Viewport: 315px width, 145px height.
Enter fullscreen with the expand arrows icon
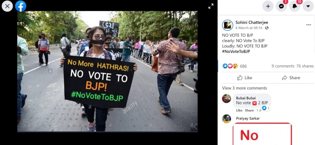pyautogui.click(x=211, y=6)
